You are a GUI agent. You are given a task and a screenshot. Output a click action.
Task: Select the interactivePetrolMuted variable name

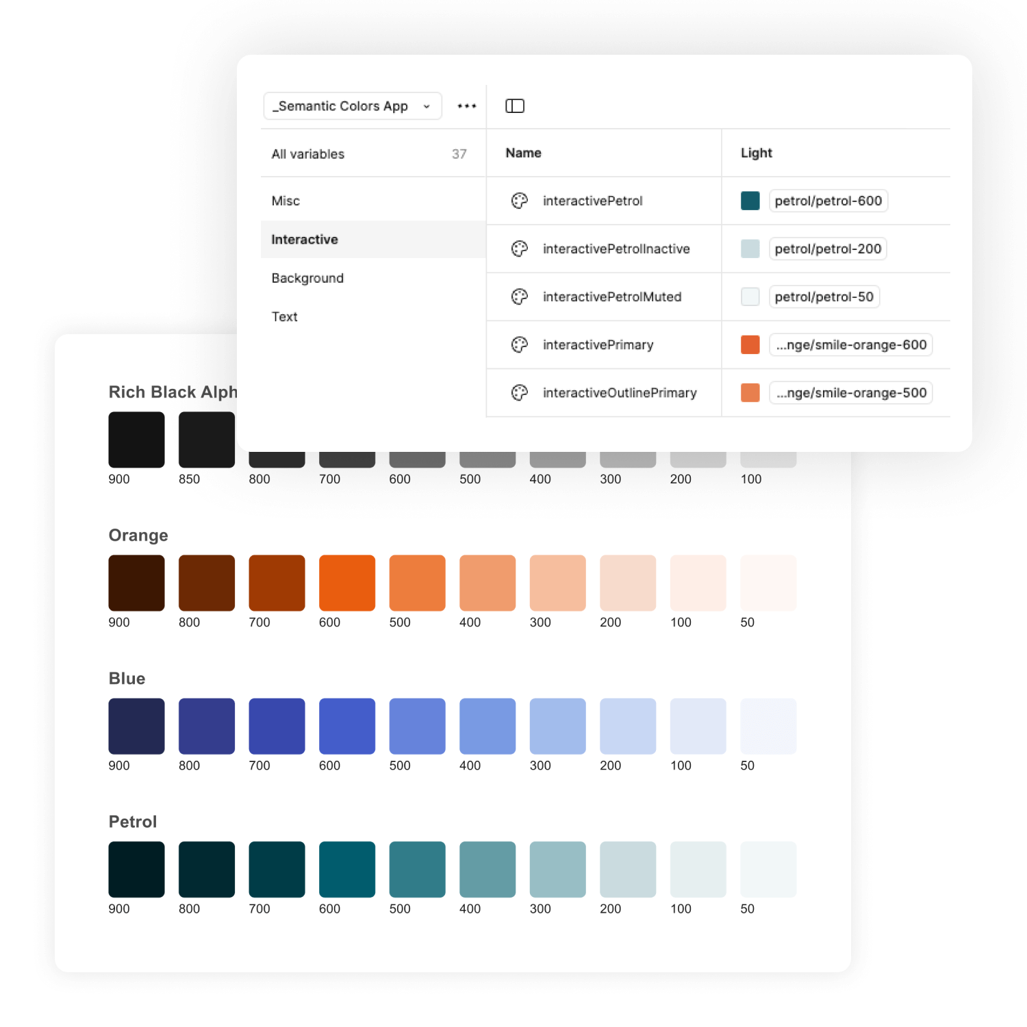[612, 296]
